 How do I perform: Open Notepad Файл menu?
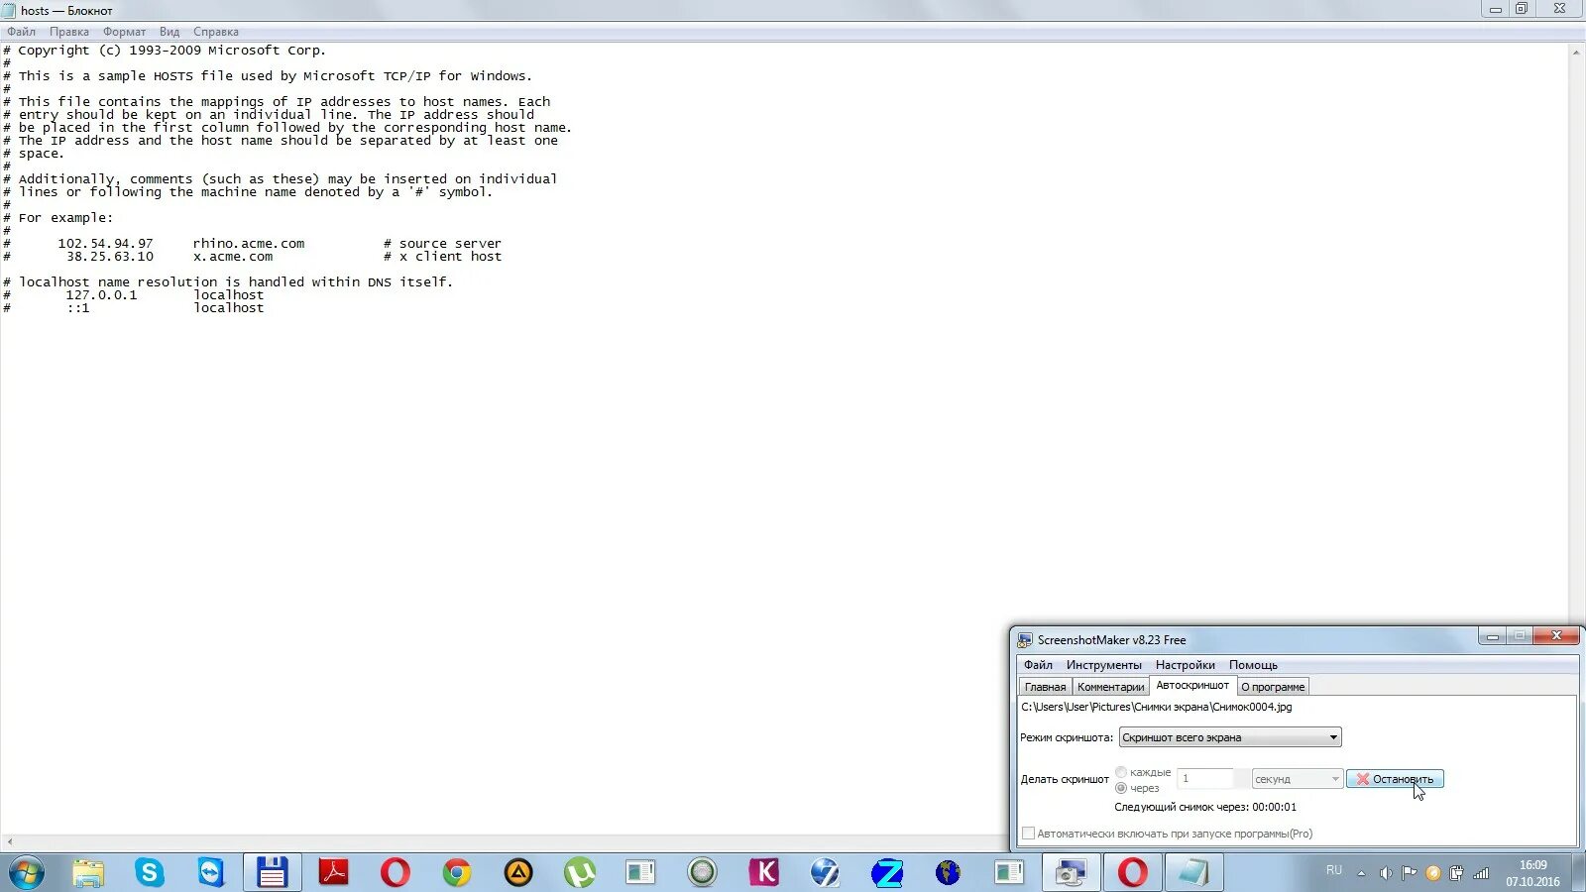click(x=21, y=32)
